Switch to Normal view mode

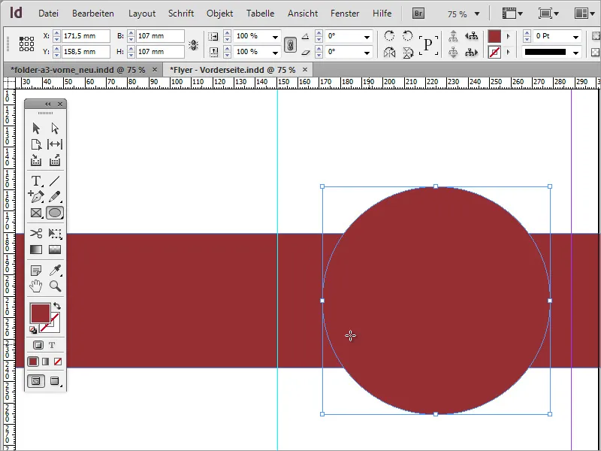36,381
